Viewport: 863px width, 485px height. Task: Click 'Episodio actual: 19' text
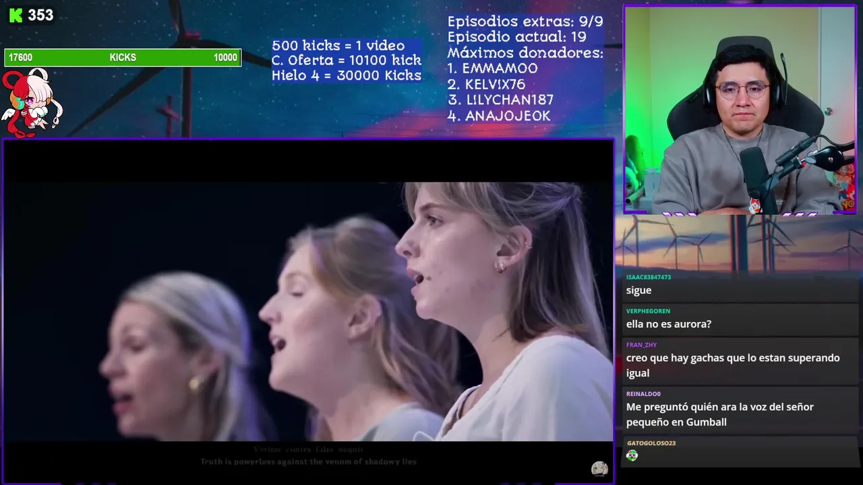516,37
